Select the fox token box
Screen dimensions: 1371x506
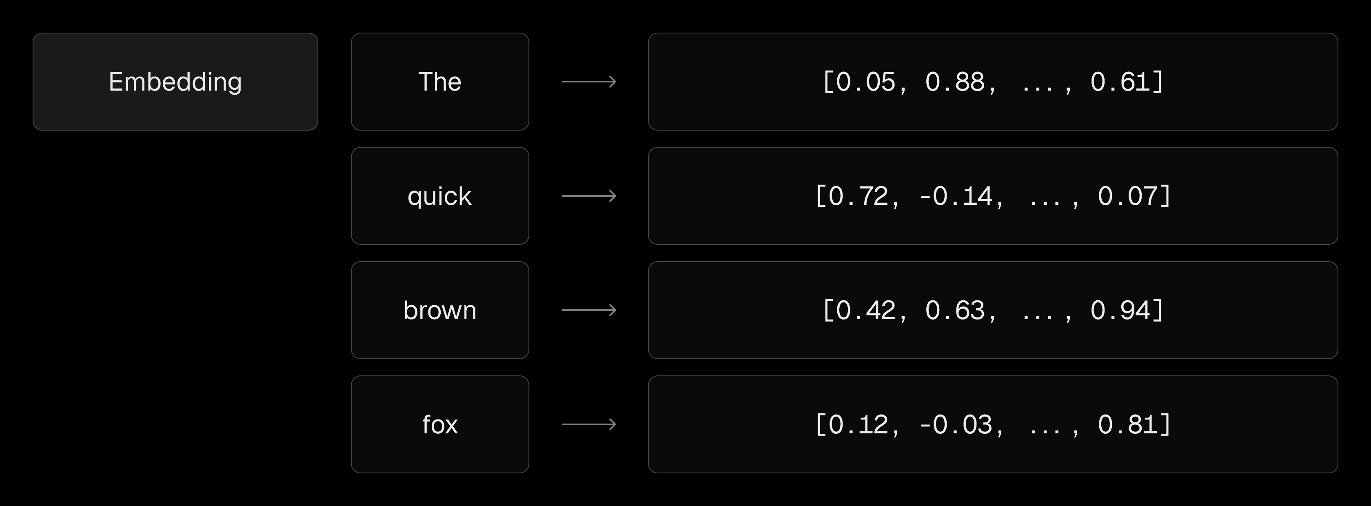[439, 425]
